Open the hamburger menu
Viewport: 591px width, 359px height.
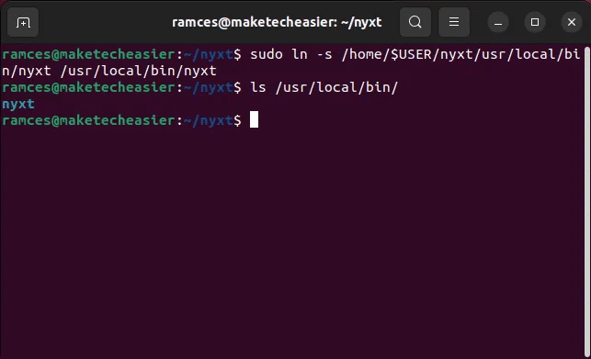tap(454, 22)
